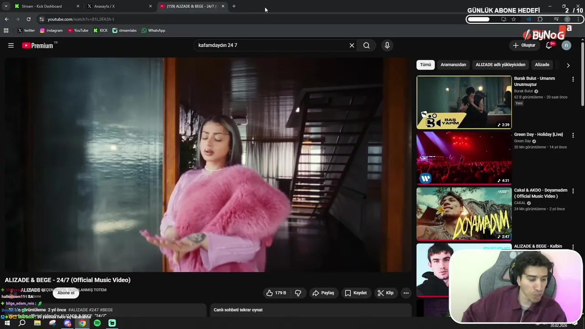This screenshot has width=585, height=329.
Task: Select the Aramanızdan filter chip
Action: 453,65
